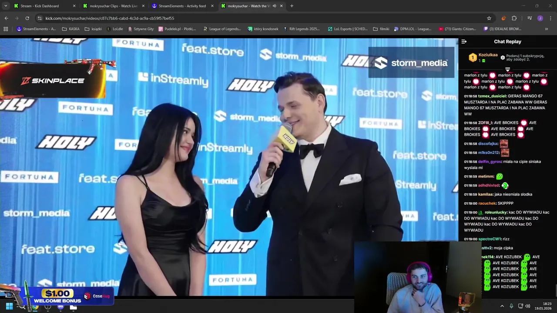
Task: Open microphone settings in system tray
Action: [x=511, y=306]
